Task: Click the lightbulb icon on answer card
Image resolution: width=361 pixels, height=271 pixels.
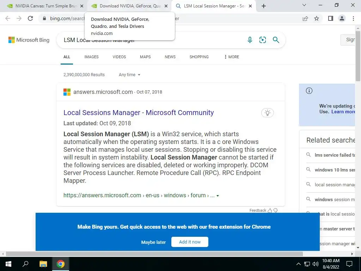Action: point(267,113)
